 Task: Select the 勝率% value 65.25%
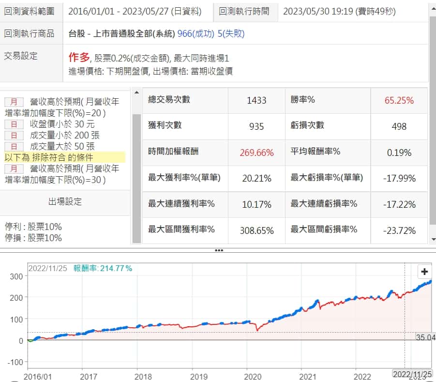coord(399,101)
